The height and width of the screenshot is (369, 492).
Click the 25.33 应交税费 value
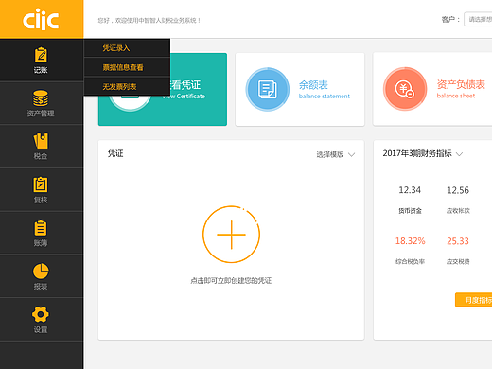pos(458,241)
